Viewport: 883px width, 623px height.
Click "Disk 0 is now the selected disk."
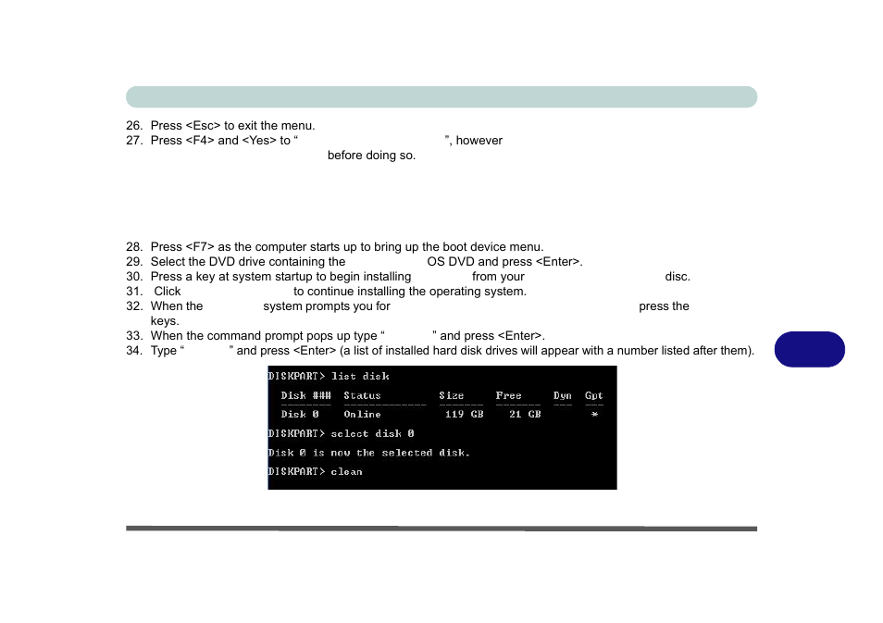369,453
